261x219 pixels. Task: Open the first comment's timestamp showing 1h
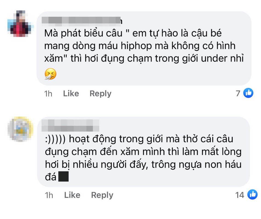click(x=48, y=93)
